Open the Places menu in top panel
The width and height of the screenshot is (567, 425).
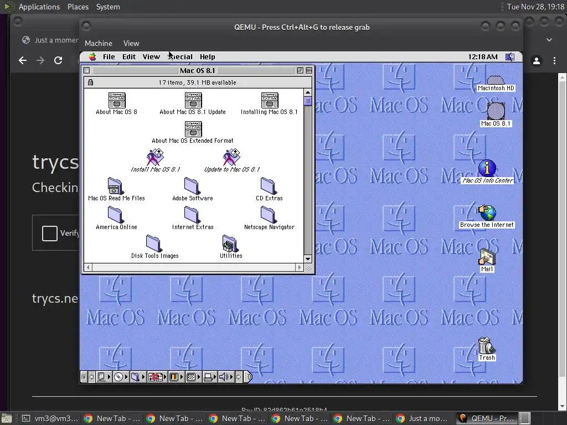[x=78, y=7]
